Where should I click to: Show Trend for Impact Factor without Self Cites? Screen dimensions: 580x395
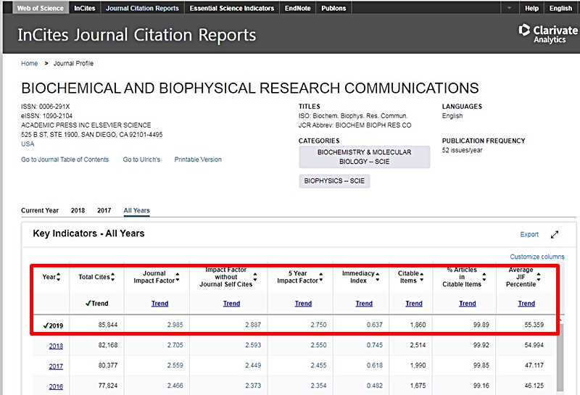tap(231, 303)
